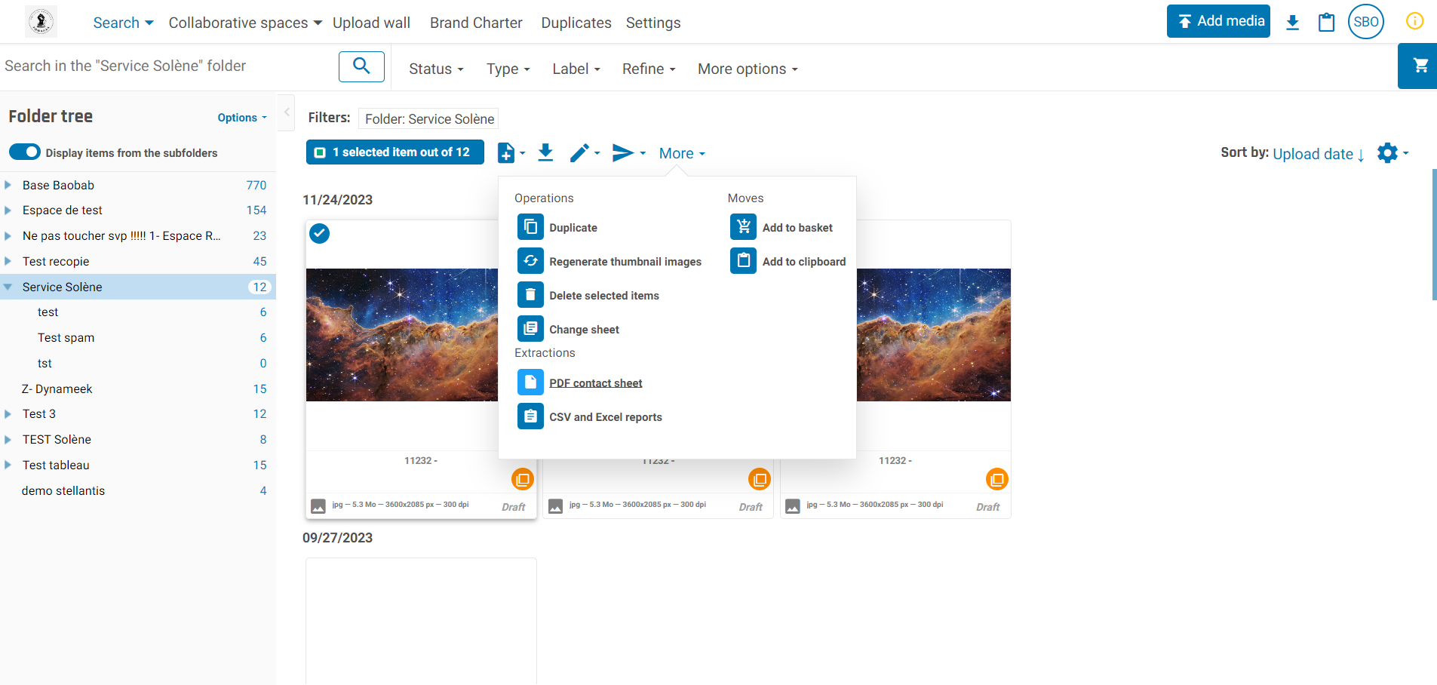The image size is (1437, 685).
Task: Click the search magnifier icon
Action: point(361,66)
